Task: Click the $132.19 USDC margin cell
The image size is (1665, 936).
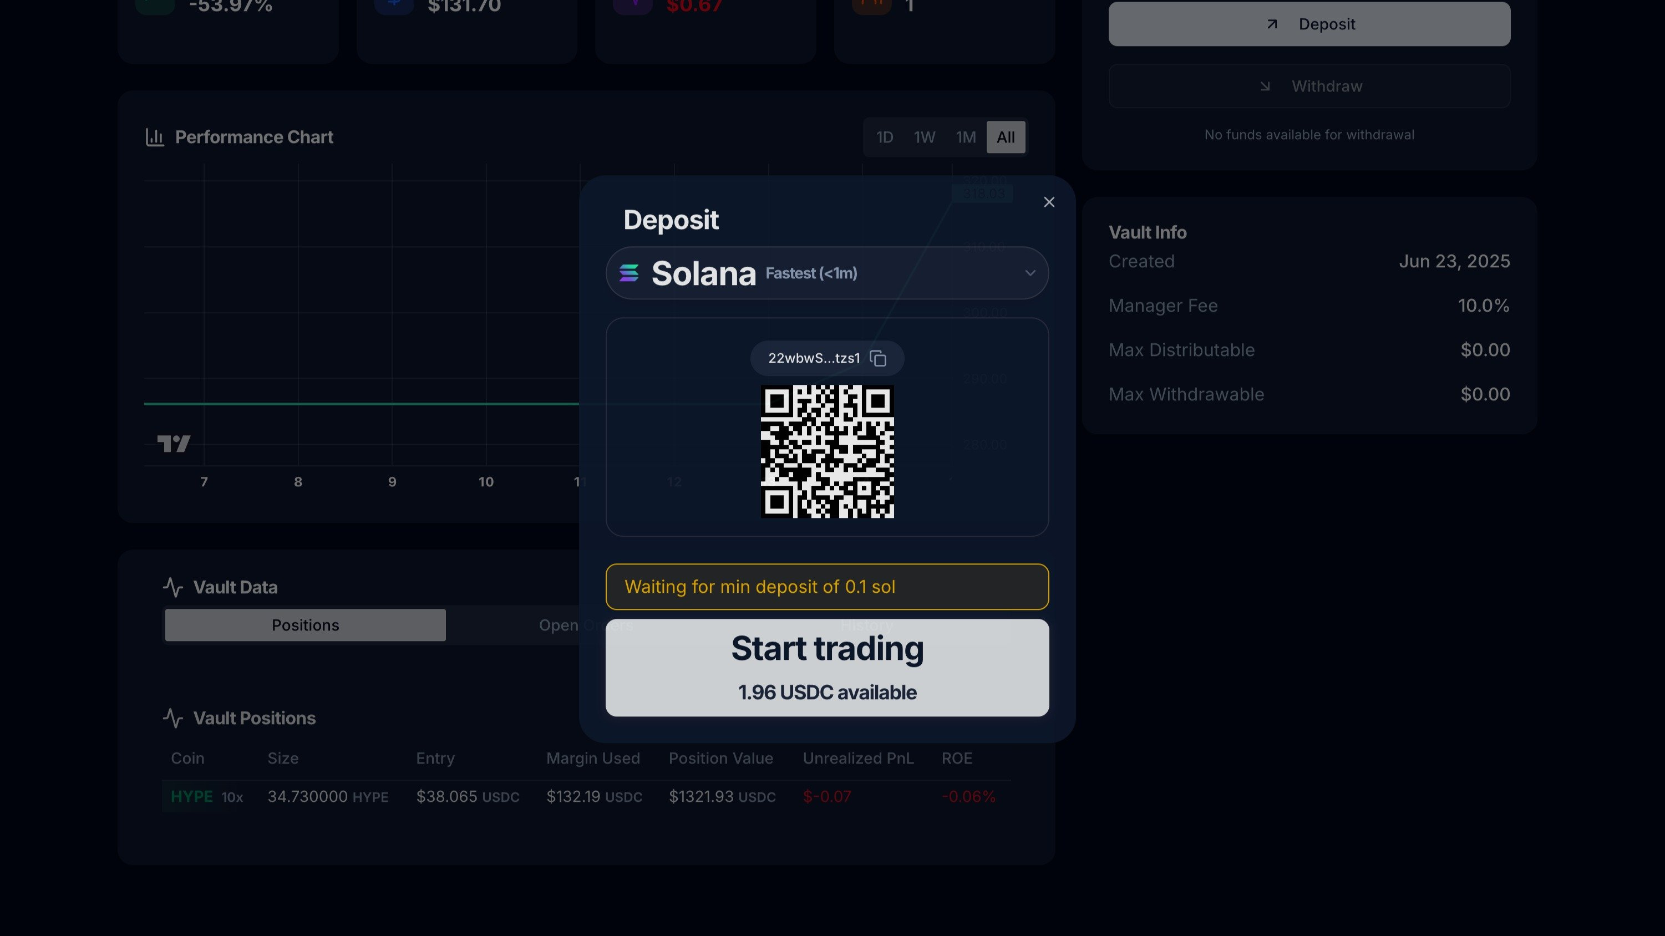Action: pos(594,796)
